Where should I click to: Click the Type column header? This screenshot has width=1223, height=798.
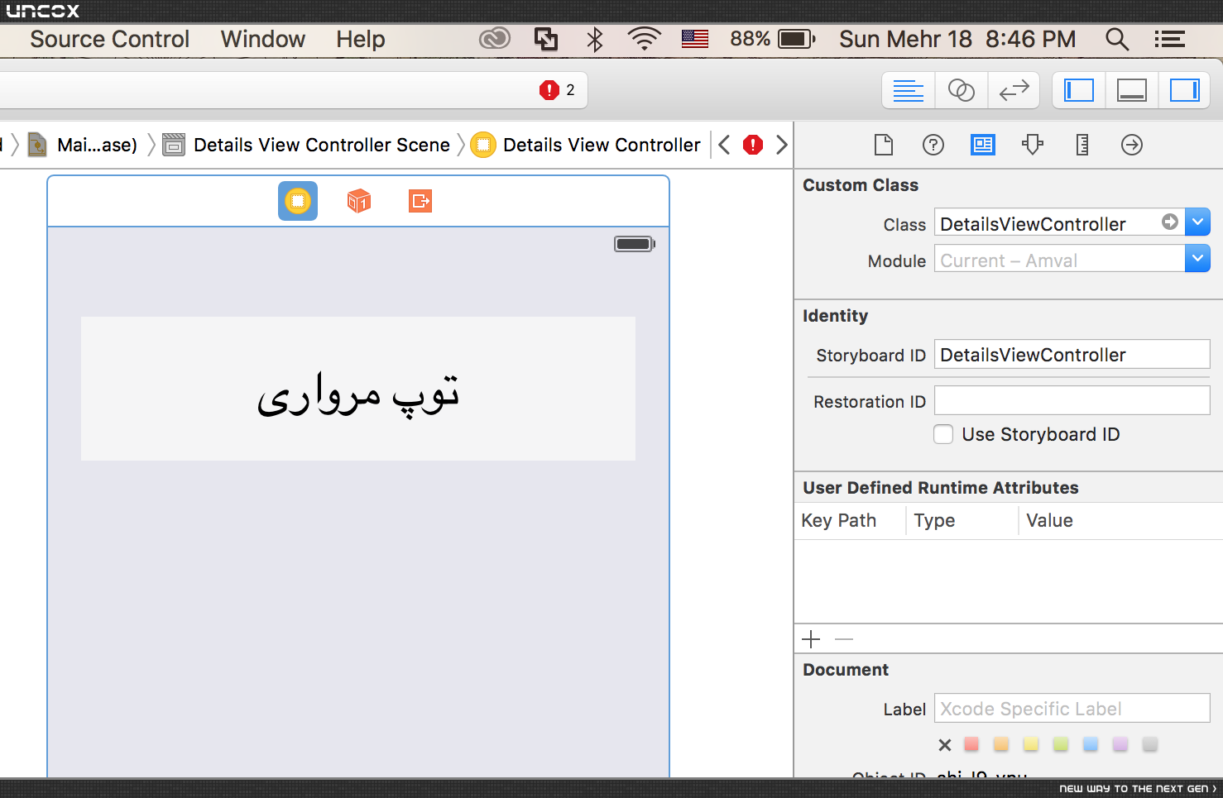pyautogui.click(x=935, y=521)
